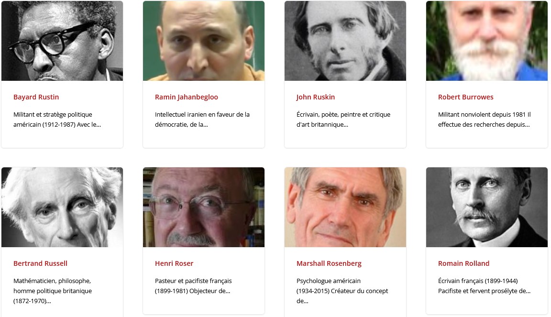Click the Marshall Rosenberg name link
Image resolution: width=551 pixels, height=317 pixels.
pyautogui.click(x=329, y=263)
